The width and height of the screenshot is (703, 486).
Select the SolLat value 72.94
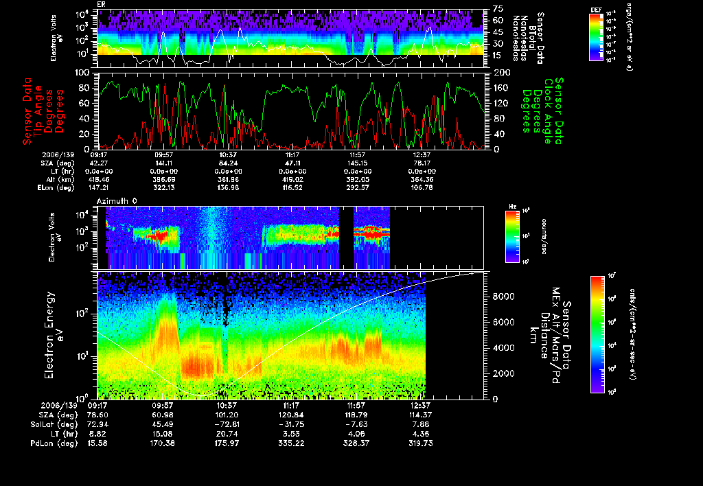click(x=97, y=424)
